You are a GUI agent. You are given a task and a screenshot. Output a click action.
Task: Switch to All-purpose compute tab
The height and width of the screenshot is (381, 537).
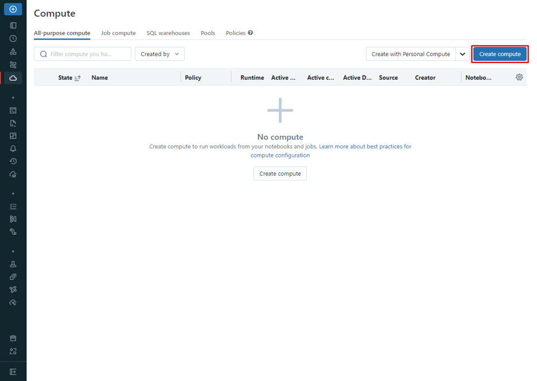pyautogui.click(x=62, y=33)
